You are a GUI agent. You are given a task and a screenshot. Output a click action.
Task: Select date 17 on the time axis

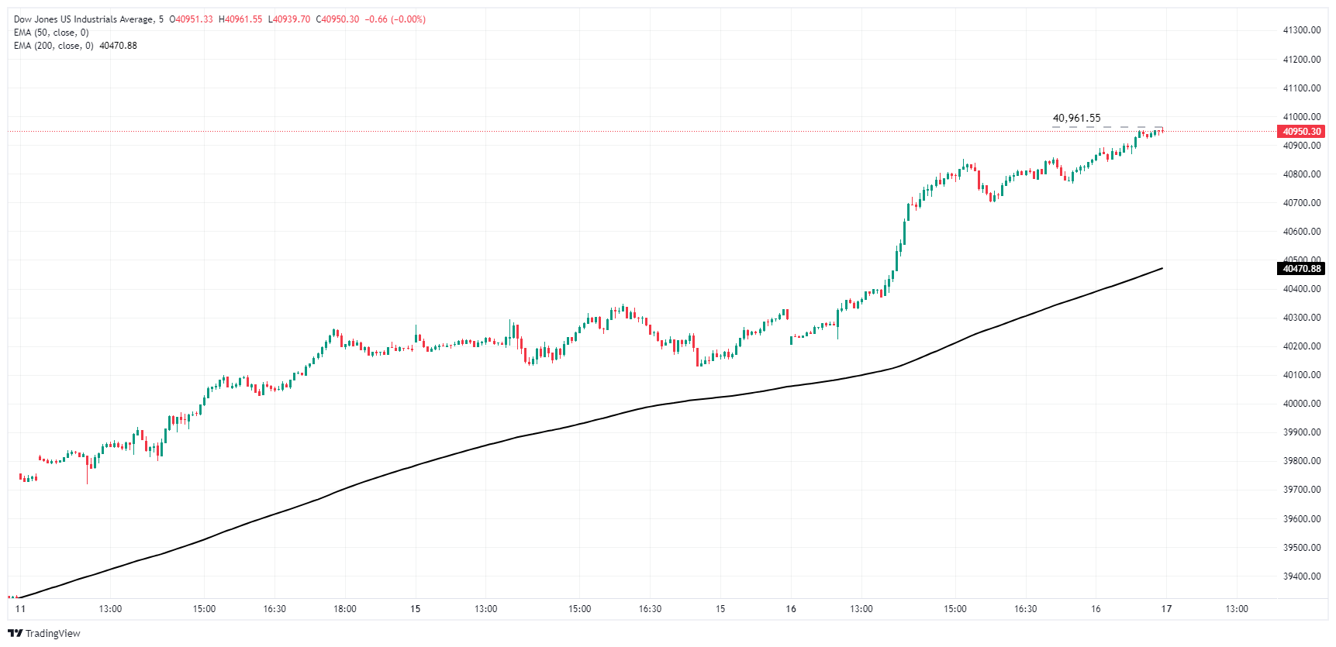(x=1166, y=609)
